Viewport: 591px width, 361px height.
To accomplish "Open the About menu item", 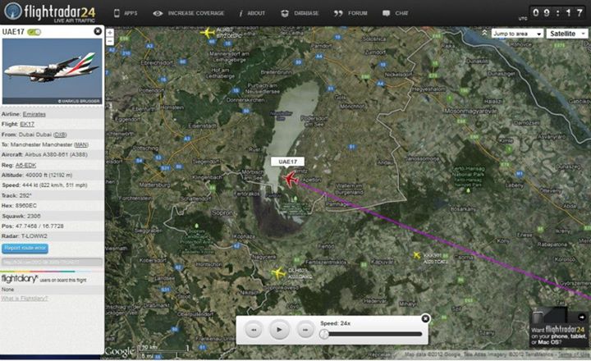I will click(x=256, y=13).
